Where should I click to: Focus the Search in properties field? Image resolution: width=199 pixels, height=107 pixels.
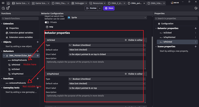point(176,18)
